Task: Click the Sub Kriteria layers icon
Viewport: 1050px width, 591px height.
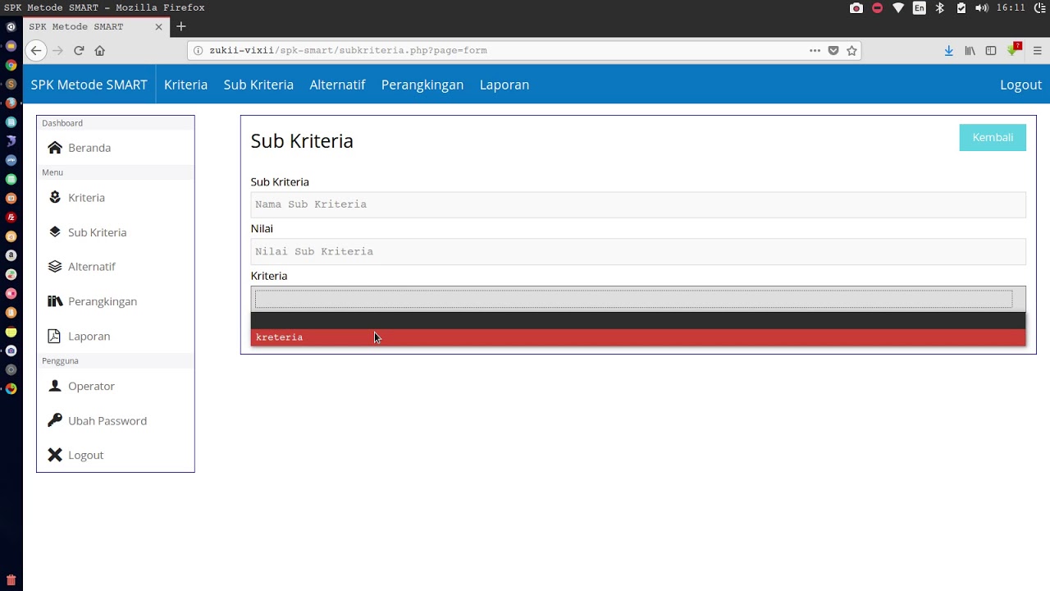Action: pyautogui.click(x=55, y=232)
